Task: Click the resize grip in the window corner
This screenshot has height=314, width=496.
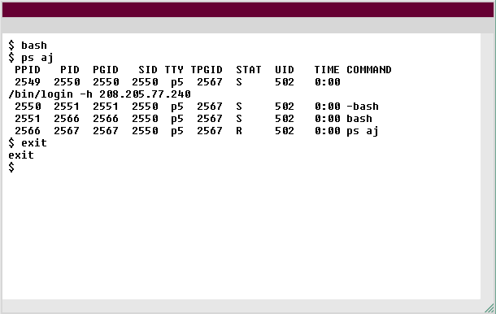Action: pos(489,308)
